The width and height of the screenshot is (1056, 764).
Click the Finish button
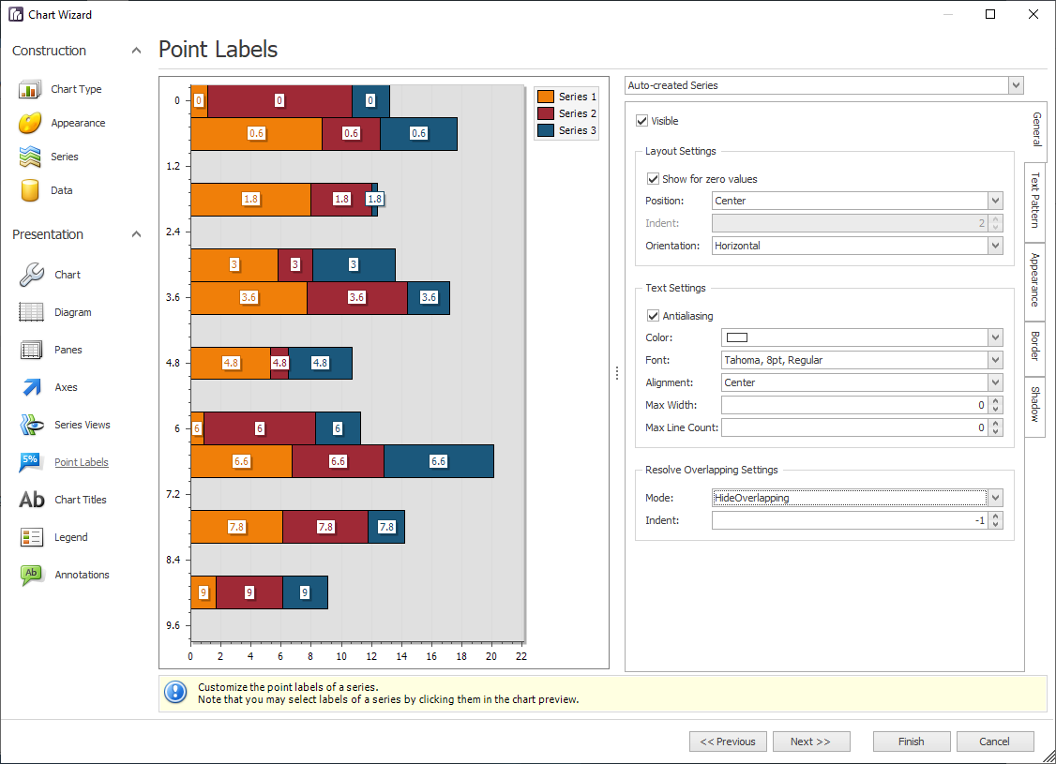(911, 741)
